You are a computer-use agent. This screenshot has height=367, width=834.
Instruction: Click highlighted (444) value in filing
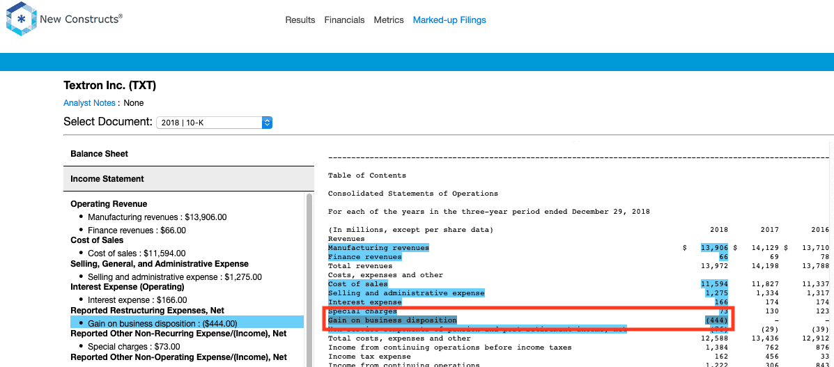point(716,320)
